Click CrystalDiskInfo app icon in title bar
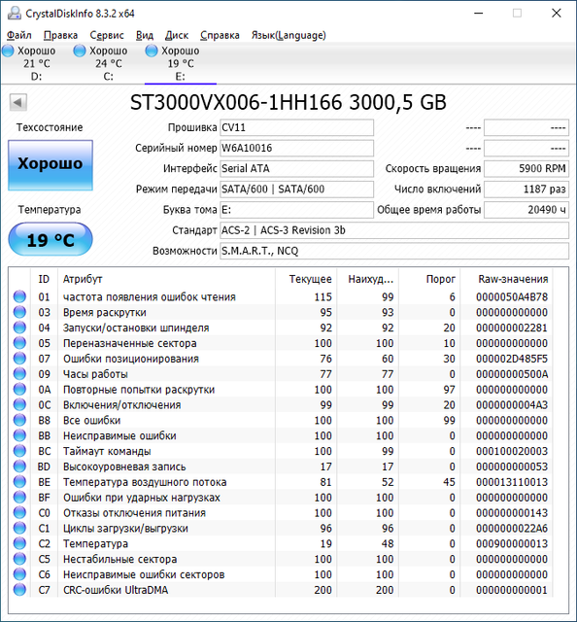 (14, 13)
